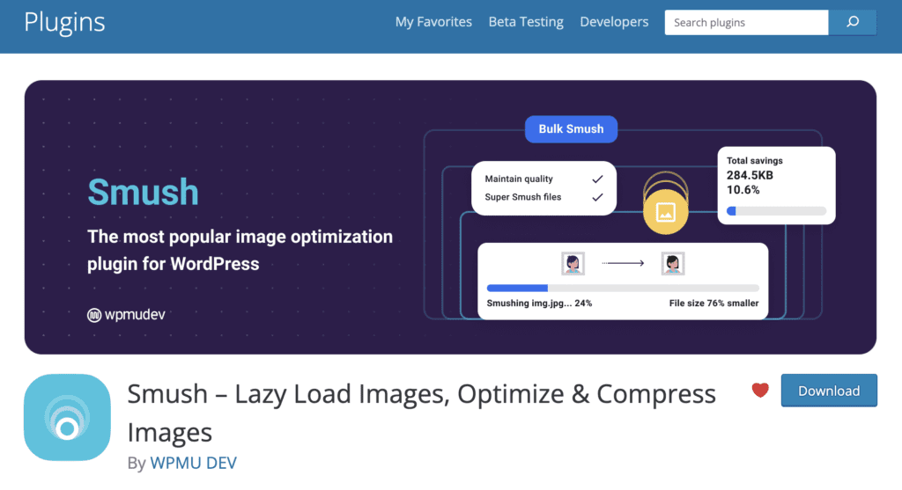Click the Smush plugin logo icon
The height and width of the screenshot is (490, 902).
tap(67, 417)
